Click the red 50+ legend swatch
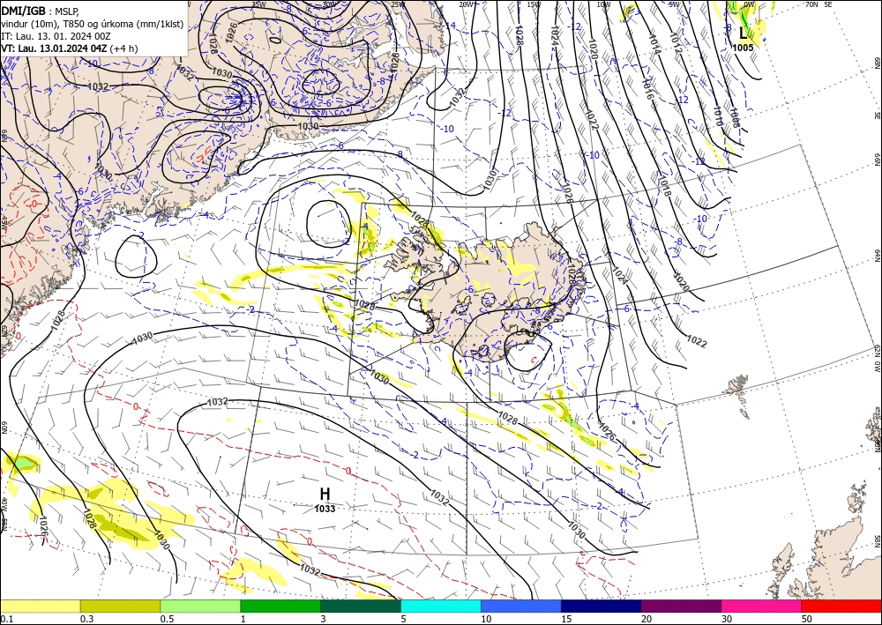Image resolution: width=882 pixels, height=625 pixels. [841, 606]
